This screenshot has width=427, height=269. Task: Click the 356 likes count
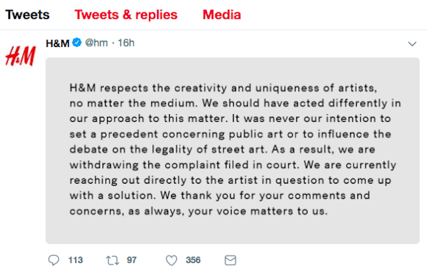point(193,260)
